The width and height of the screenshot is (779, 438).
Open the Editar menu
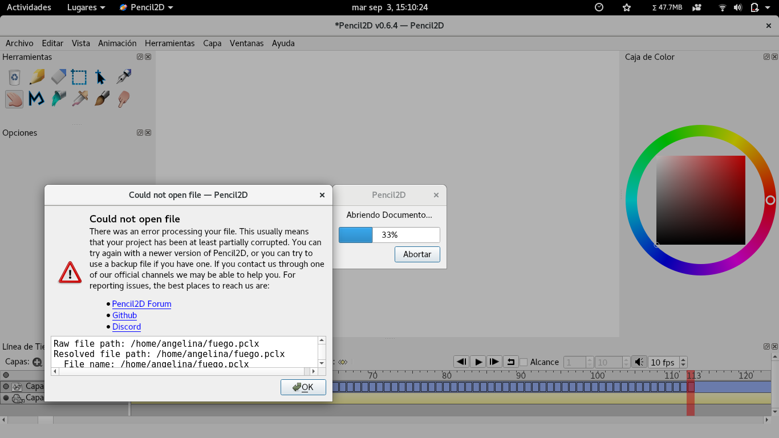pos(52,43)
